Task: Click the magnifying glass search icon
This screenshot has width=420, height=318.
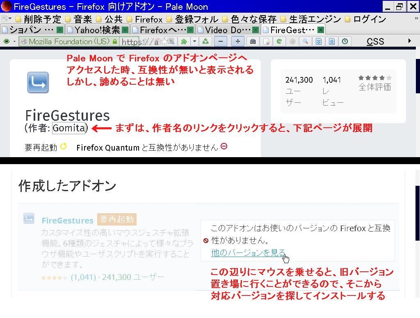Action: (305, 41)
